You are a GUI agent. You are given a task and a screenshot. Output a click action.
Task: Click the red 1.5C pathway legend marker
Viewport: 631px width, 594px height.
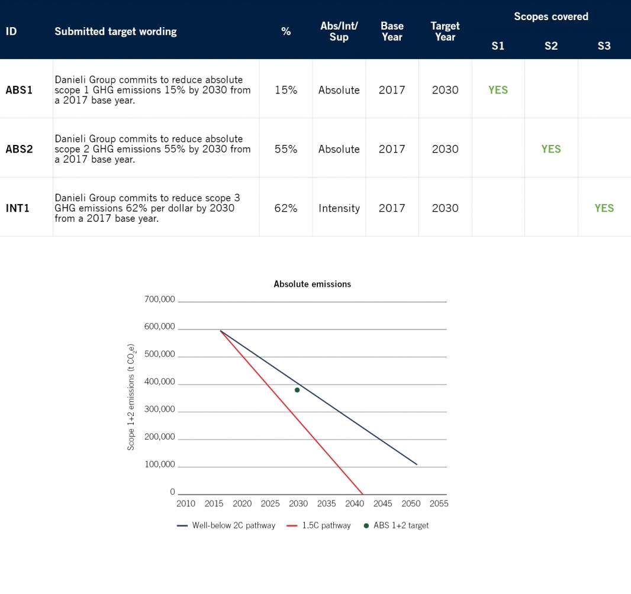(292, 525)
